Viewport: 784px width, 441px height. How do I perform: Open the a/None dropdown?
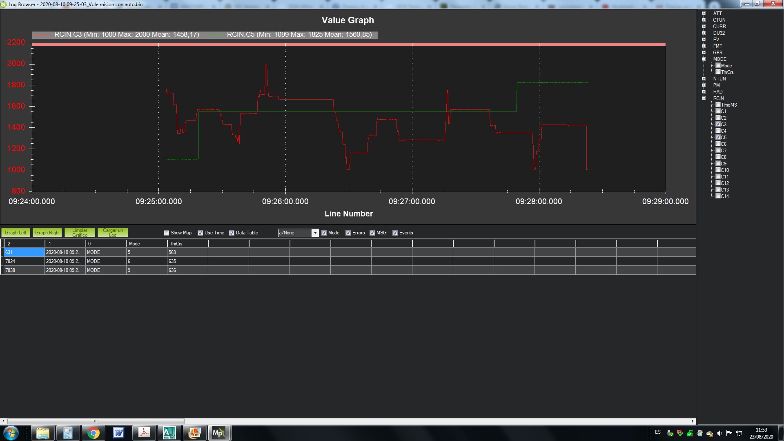(315, 233)
